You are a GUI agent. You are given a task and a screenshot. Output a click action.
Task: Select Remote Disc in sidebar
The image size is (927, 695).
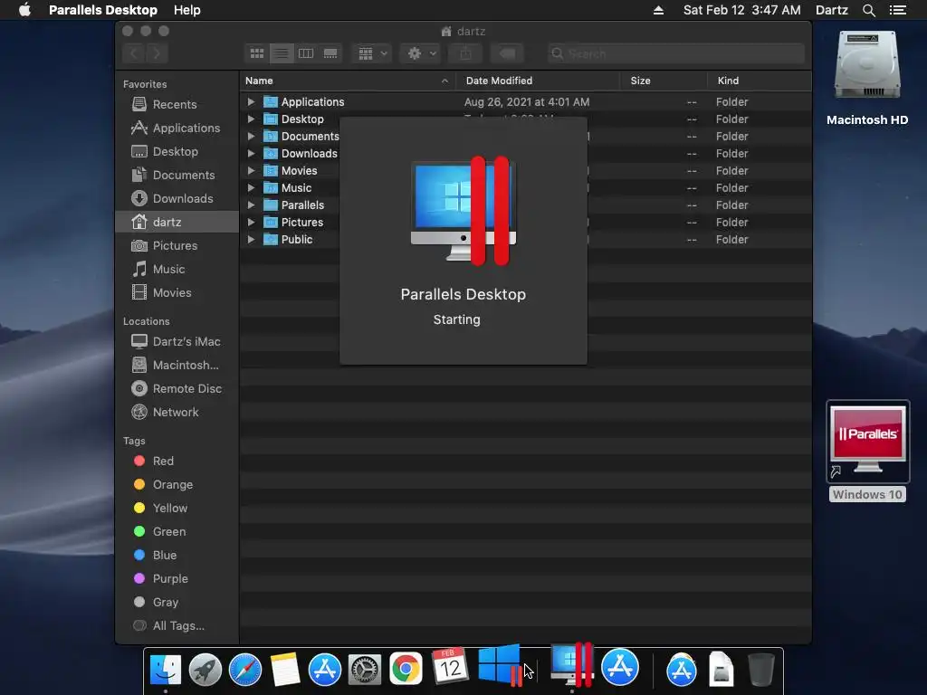click(177, 388)
